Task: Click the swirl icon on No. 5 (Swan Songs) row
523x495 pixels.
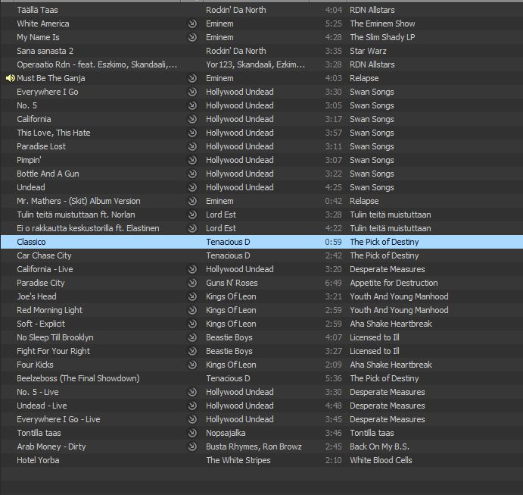Action: 192,105
